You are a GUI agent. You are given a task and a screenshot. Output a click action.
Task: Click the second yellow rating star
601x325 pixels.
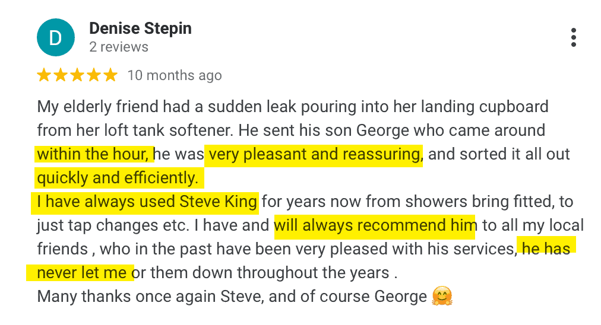point(61,75)
